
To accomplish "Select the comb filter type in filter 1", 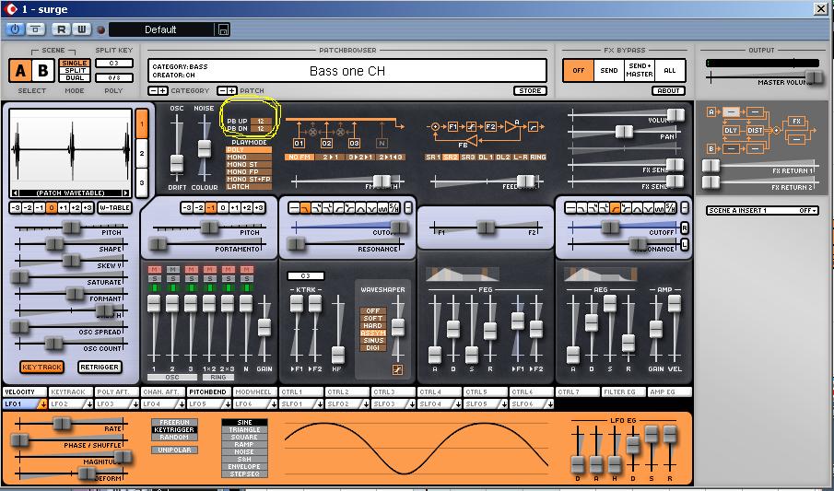I will [383, 207].
